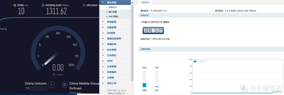Viewport: 284px width, 95px height.
Task: Click the sidebar vertical scrollbar thumb
Action: (x=132, y=43)
